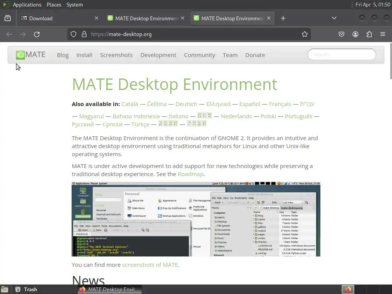Click the URL address bar
This screenshot has height=294, width=392.
pos(189,34)
